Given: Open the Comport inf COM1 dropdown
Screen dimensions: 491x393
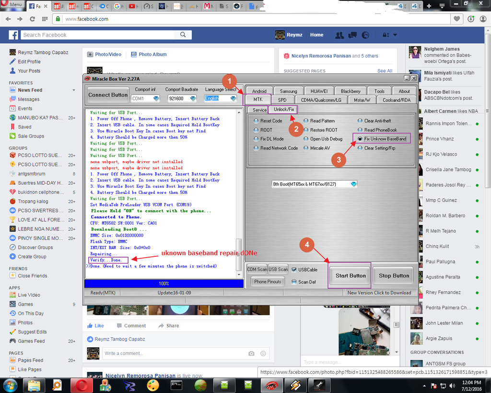Looking at the screenshot, I should [146, 98].
